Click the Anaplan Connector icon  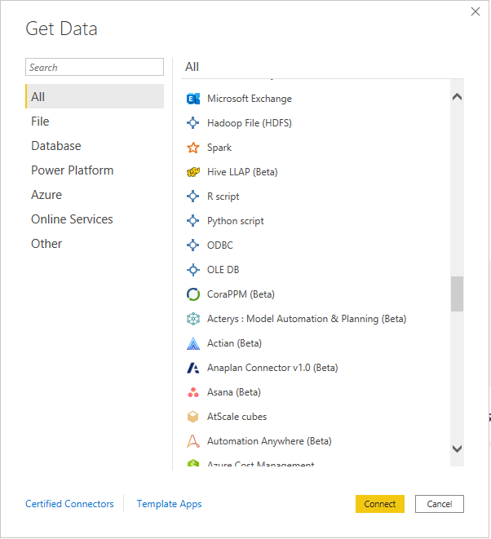(192, 368)
